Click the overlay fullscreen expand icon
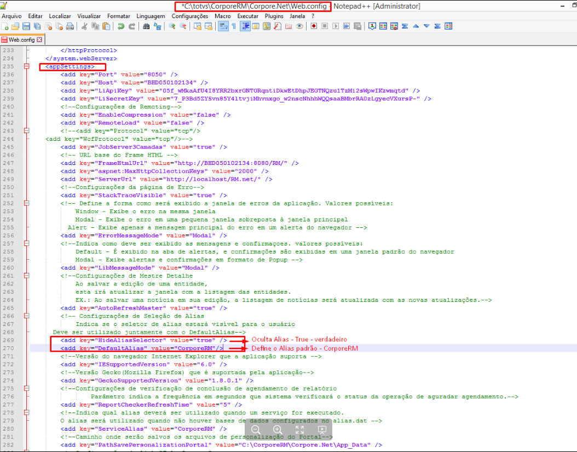The image size is (577, 452). [299, 430]
